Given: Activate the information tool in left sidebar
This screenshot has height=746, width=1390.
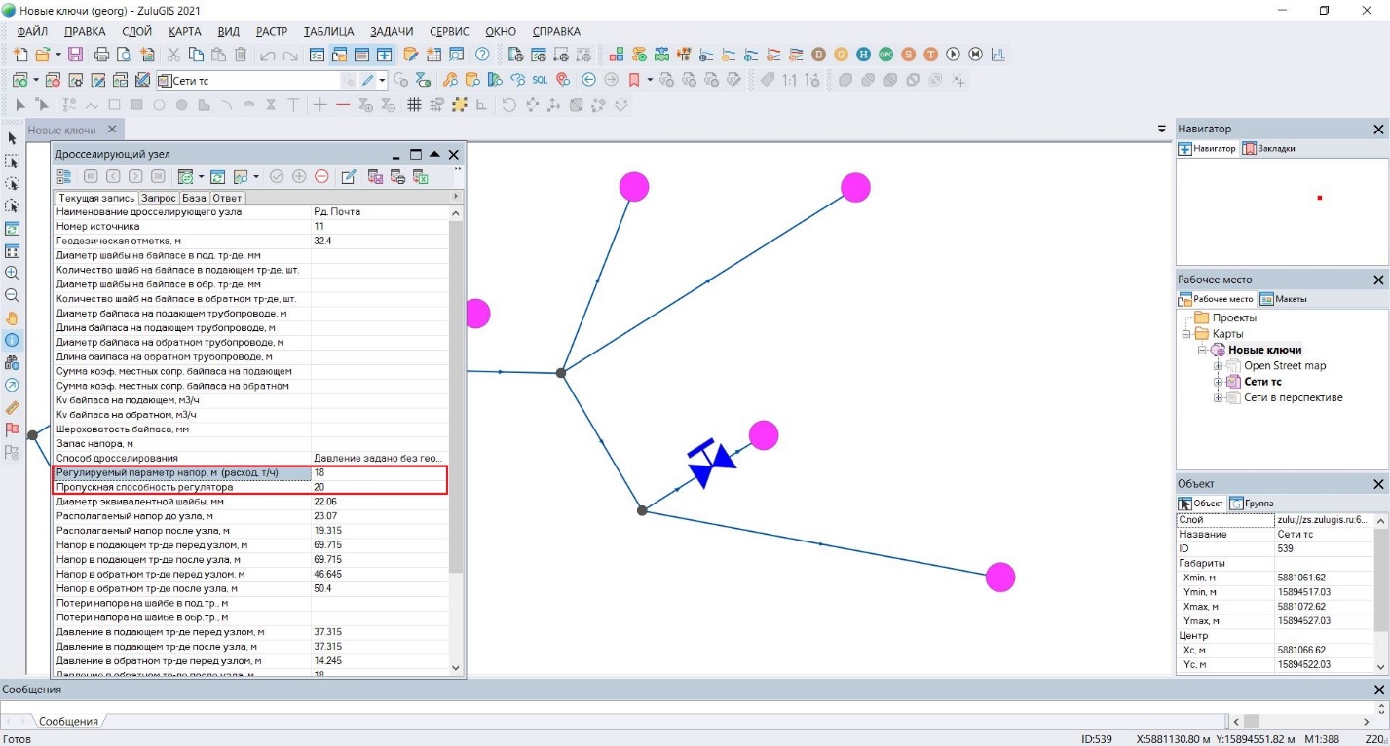Looking at the screenshot, I should pos(13,341).
